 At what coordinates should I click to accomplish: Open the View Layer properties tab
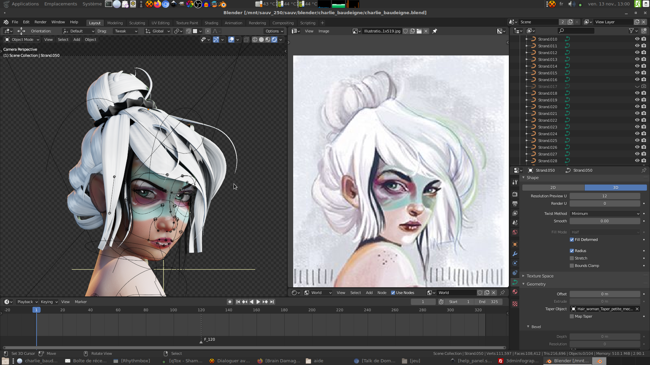click(x=515, y=213)
